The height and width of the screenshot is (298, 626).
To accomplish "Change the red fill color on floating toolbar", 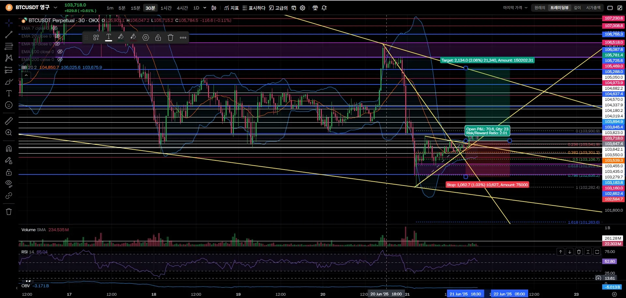I will pyautogui.click(x=133, y=37).
